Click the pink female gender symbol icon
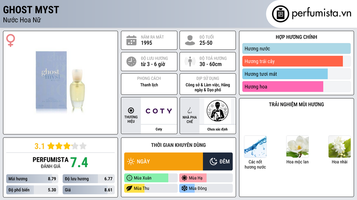 coord(10,40)
